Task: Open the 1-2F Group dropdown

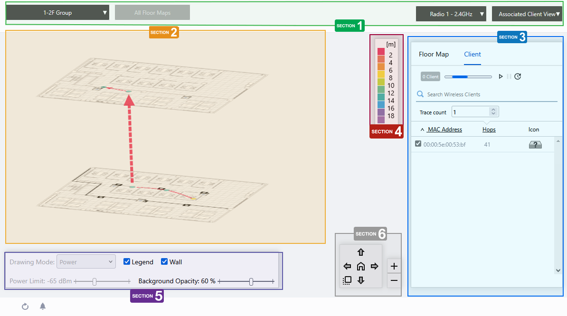Action: (57, 13)
